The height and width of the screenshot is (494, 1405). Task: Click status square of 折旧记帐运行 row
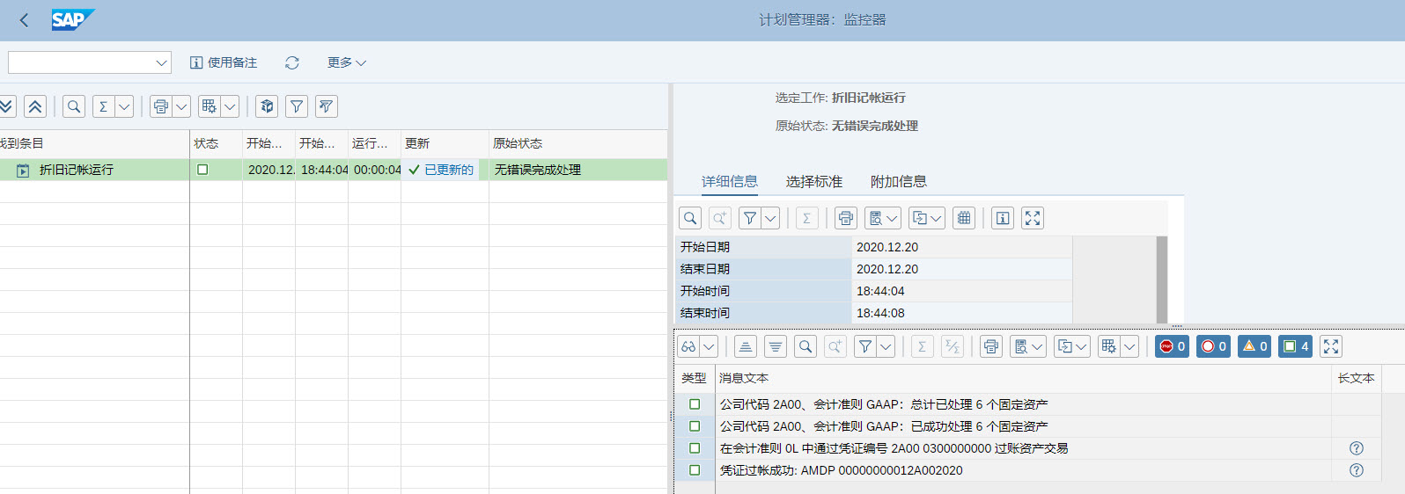pyautogui.click(x=202, y=170)
